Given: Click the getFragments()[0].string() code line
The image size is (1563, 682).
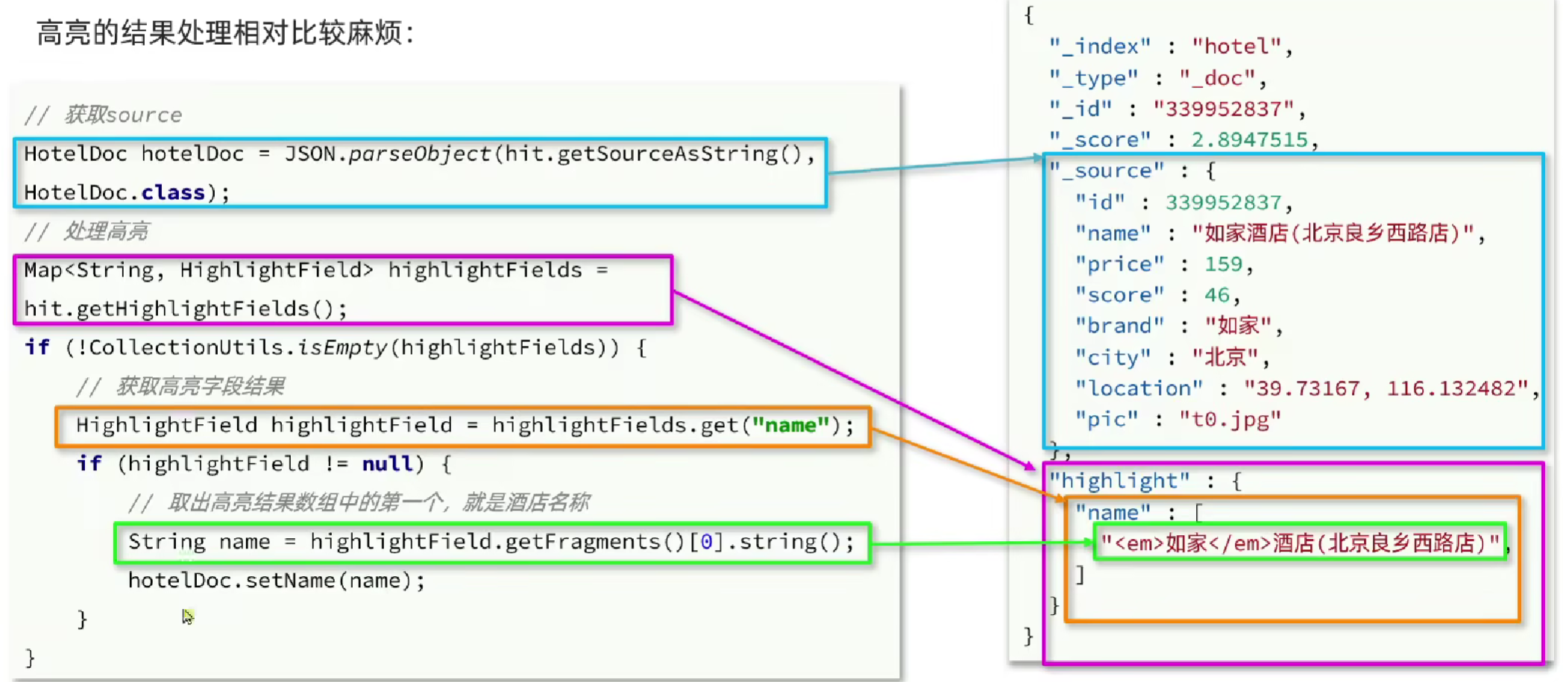Looking at the screenshot, I should coord(491,542).
